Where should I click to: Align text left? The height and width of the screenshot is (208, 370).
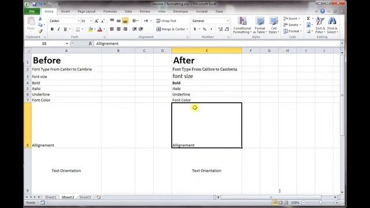[x=112, y=29]
